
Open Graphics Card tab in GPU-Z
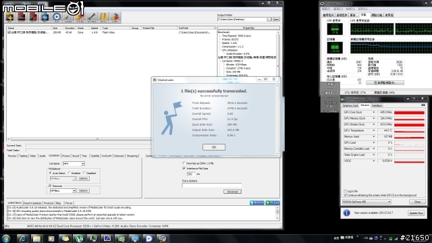tap(350, 105)
